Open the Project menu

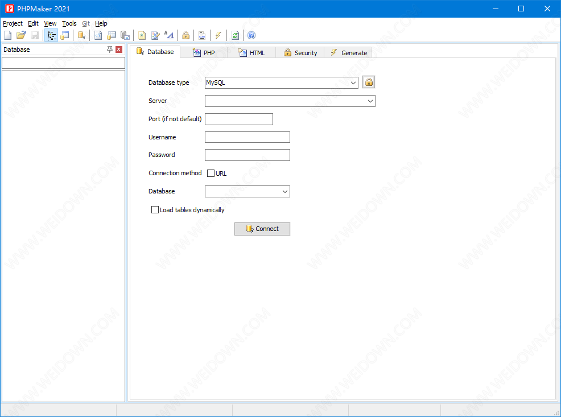click(x=13, y=23)
